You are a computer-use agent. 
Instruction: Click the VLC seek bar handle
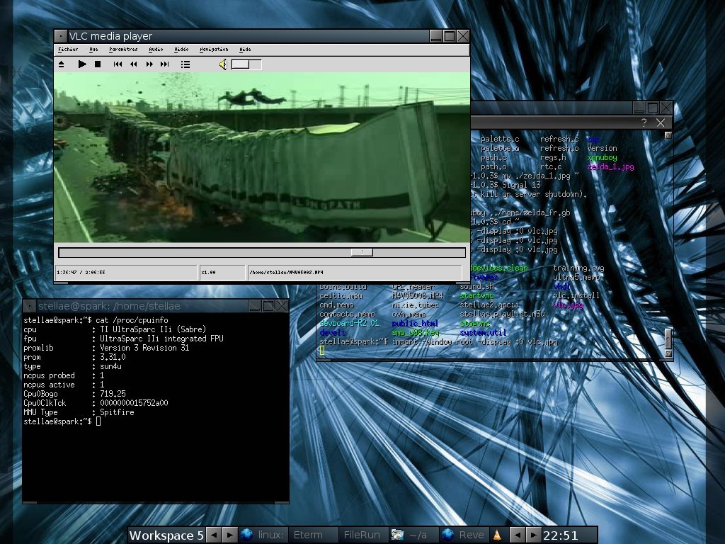pyautogui.click(x=362, y=253)
